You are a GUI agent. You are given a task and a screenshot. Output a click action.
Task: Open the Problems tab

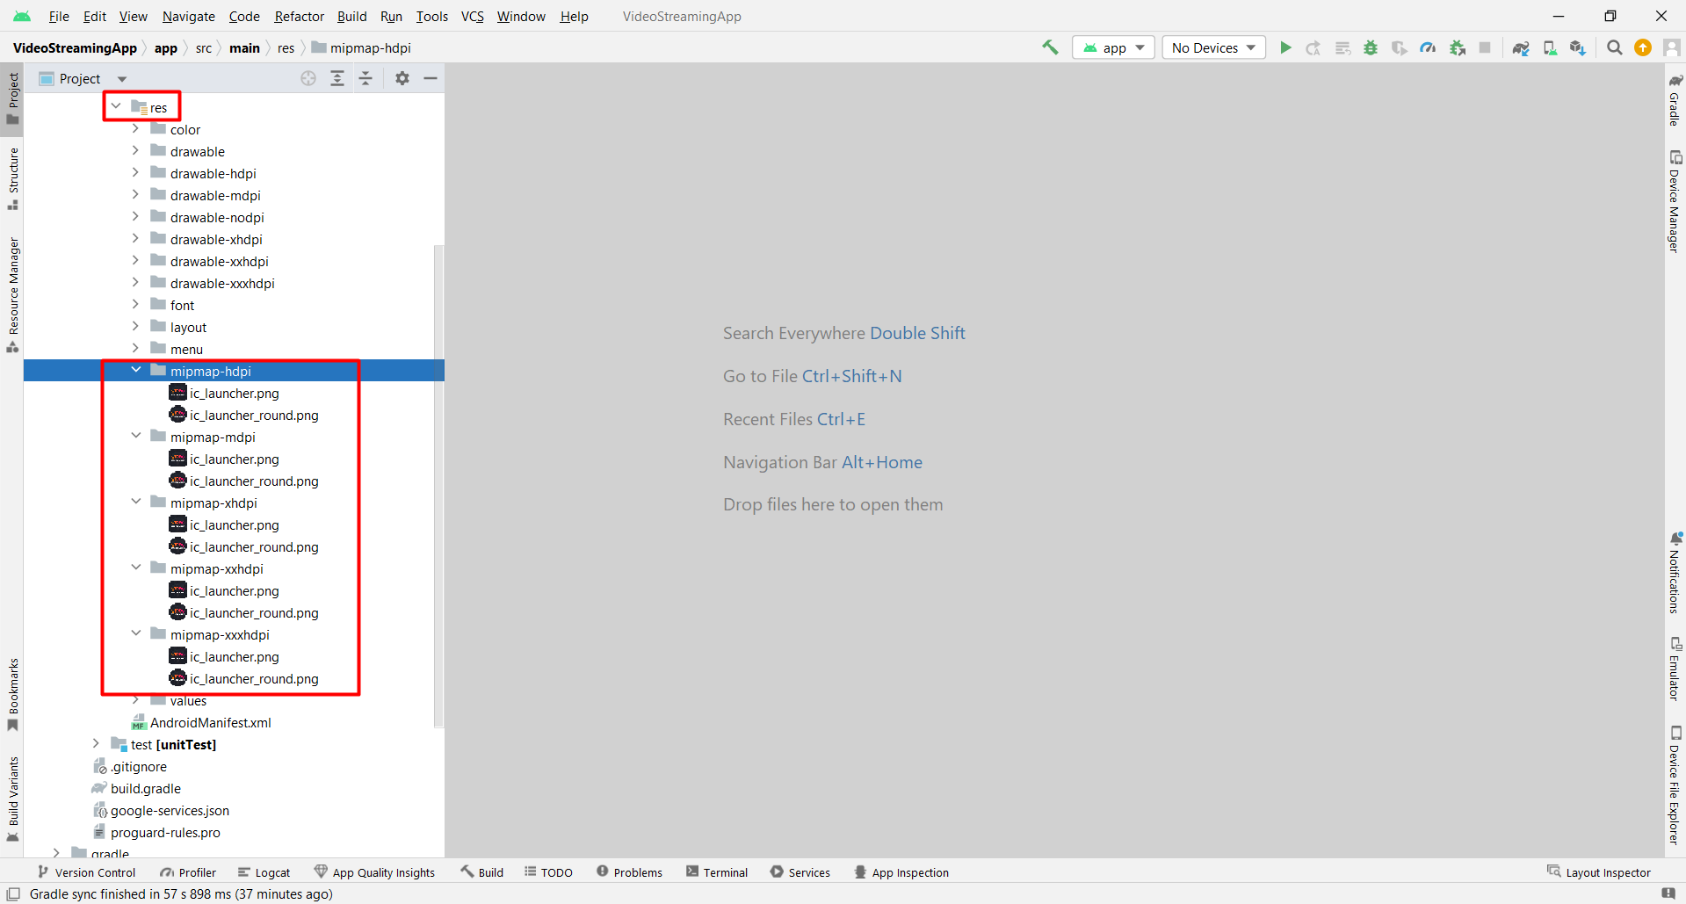[x=629, y=872]
